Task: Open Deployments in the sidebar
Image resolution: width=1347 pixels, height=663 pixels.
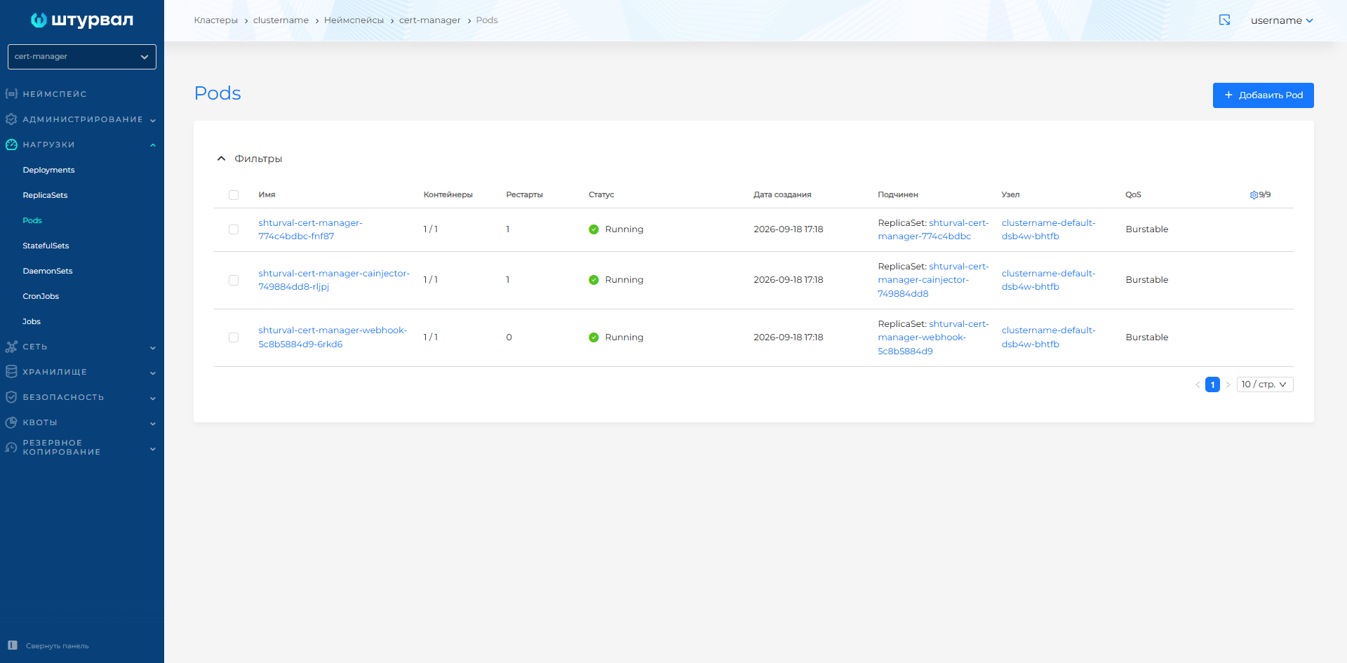Action: (48, 170)
